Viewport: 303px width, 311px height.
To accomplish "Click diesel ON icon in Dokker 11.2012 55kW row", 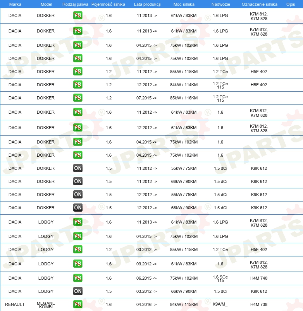I will (77, 168).
